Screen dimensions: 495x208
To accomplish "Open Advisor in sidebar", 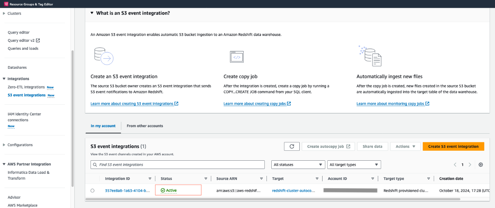I will [14, 197].
